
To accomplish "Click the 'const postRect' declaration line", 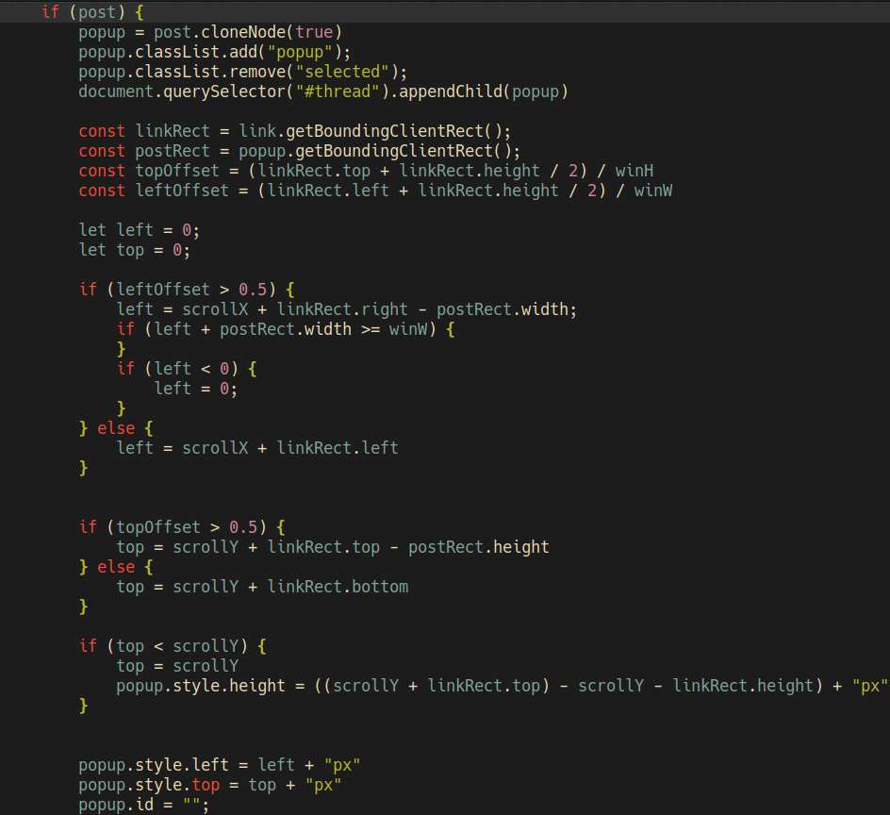I will 299,151.
